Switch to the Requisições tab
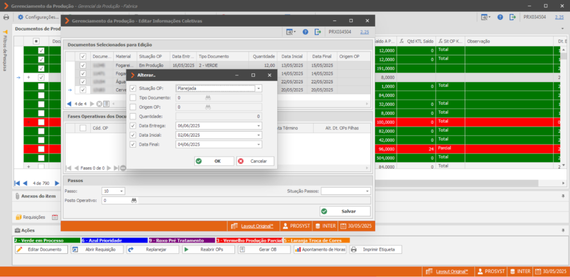 click(x=31, y=217)
